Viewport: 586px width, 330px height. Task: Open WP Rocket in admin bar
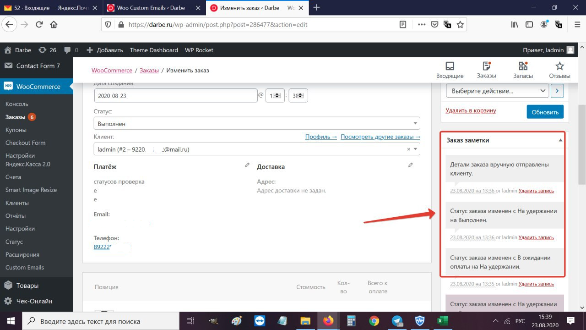[199, 50]
